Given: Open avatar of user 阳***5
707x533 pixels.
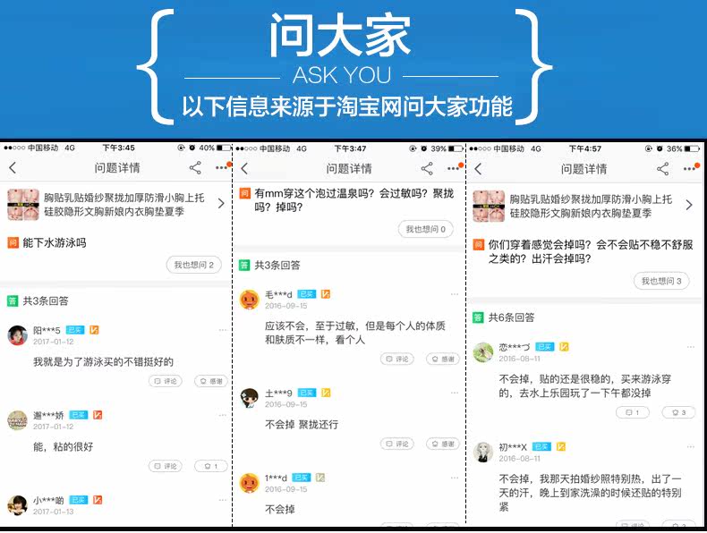Looking at the screenshot, I should (x=18, y=335).
